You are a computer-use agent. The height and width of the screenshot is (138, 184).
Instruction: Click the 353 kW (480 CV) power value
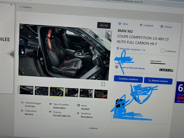pos(62,116)
